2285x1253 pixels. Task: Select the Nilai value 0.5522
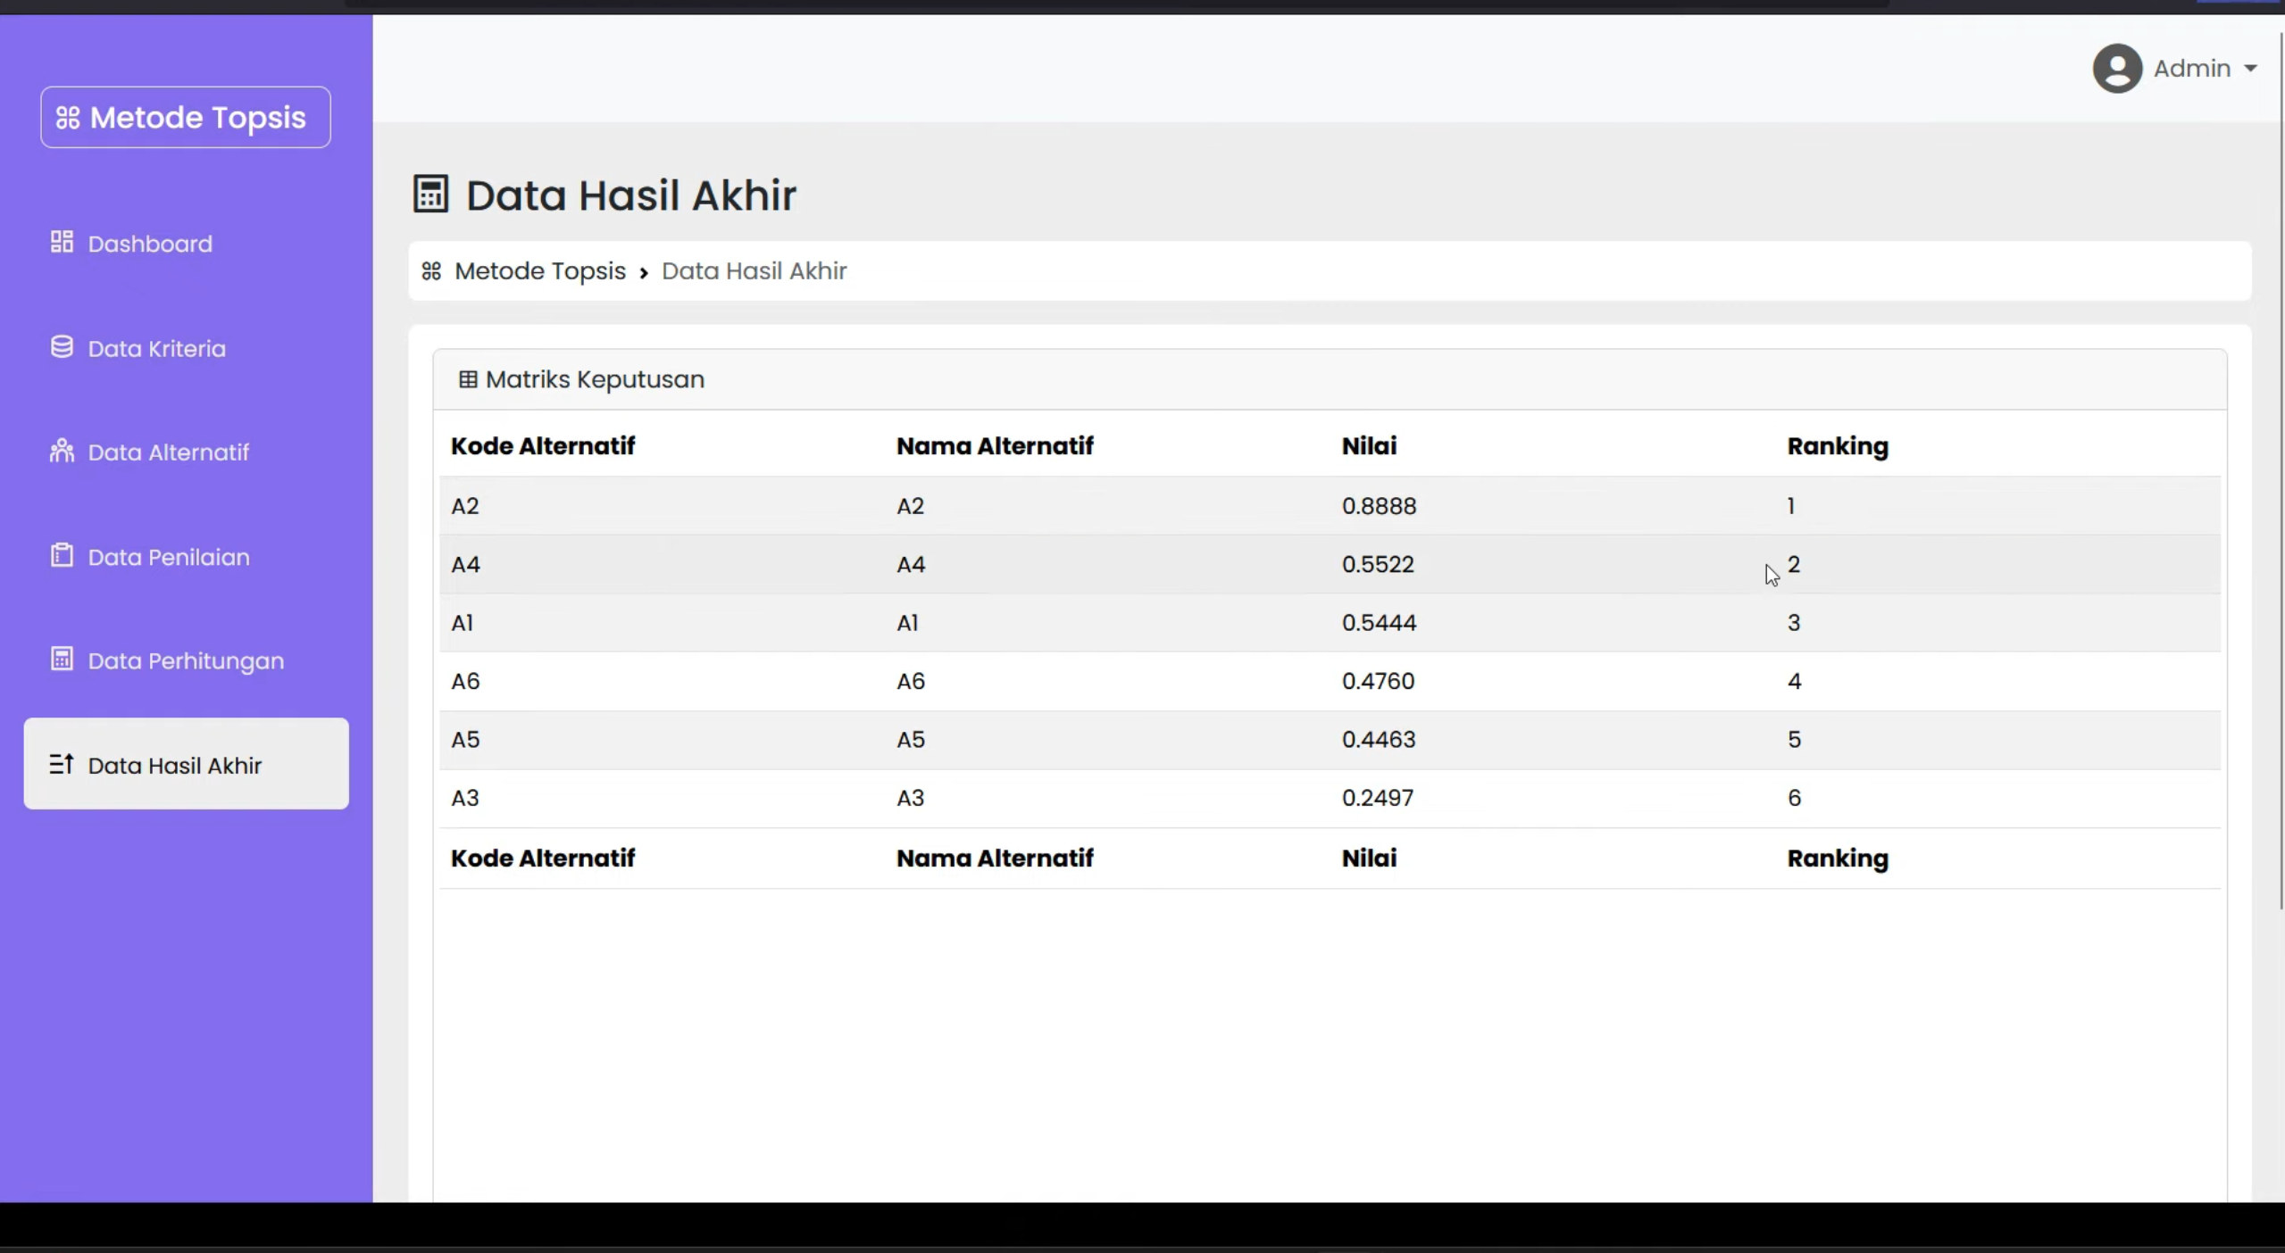pos(1378,564)
